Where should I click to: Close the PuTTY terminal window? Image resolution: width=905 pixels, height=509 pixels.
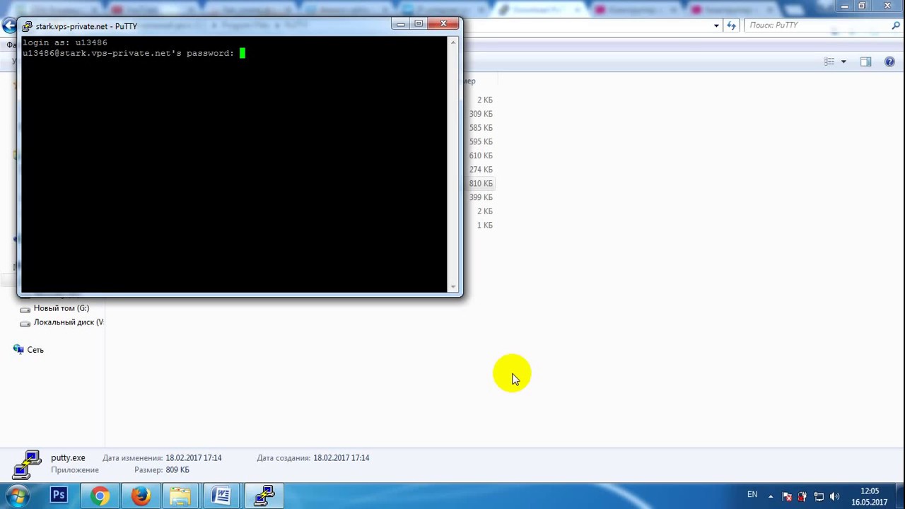coord(443,24)
